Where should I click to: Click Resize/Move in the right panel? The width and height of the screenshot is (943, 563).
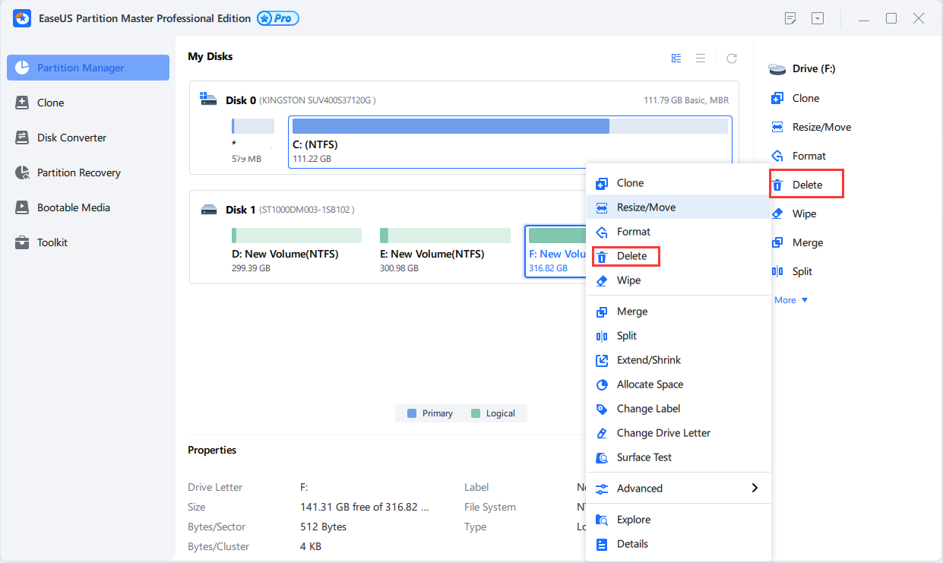coord(821,127)
